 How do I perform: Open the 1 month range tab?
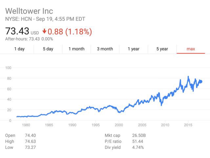point(76,49)
